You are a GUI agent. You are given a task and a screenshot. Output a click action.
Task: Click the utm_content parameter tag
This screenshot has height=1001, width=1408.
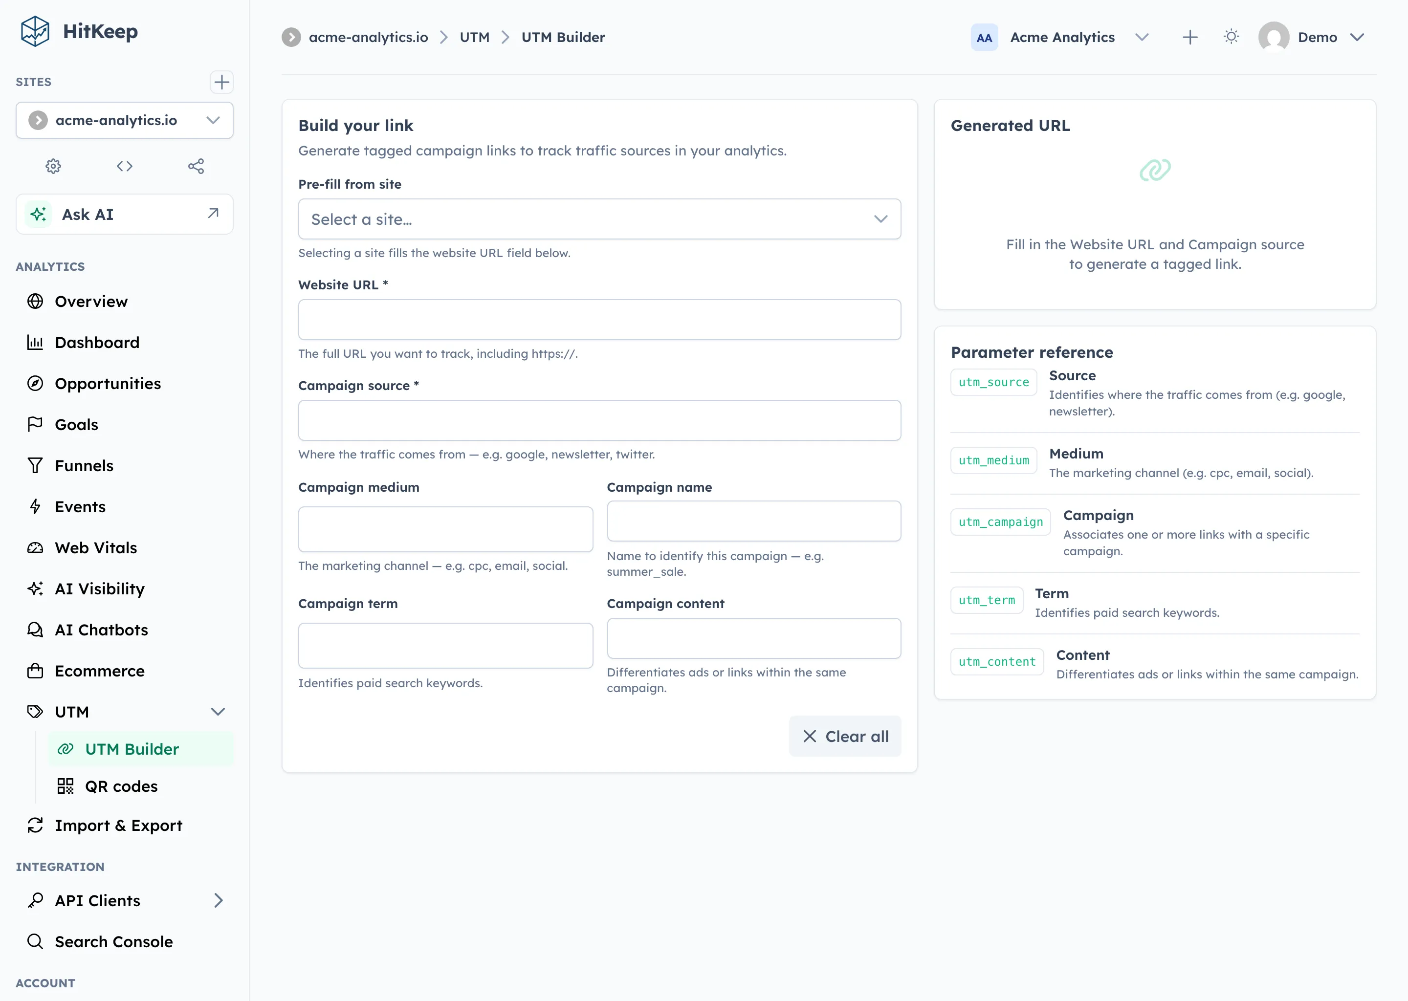[997, 662]
